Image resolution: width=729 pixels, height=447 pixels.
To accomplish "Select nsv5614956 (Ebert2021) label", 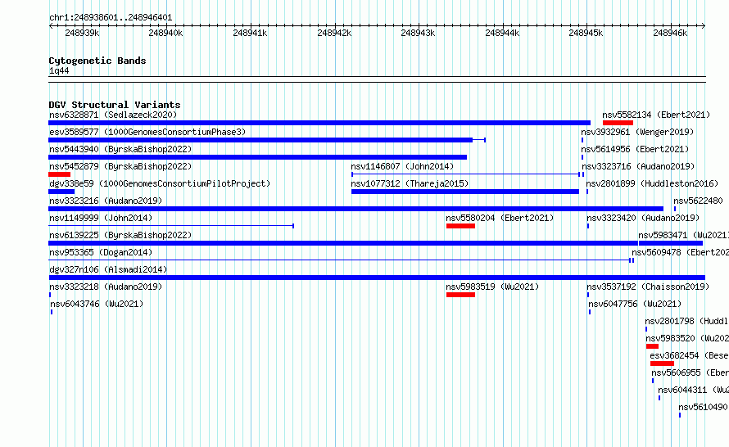I will pos(635,149).
